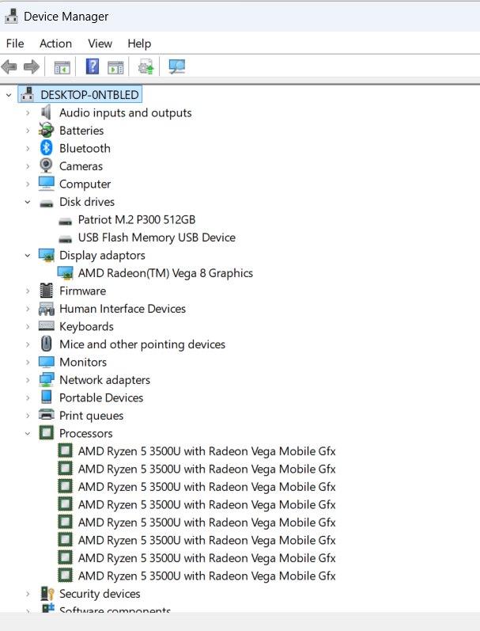Click the Device Manager title bar icon
Image resolution: width=480 pixels, height=631 pixels.
(11, 16)
